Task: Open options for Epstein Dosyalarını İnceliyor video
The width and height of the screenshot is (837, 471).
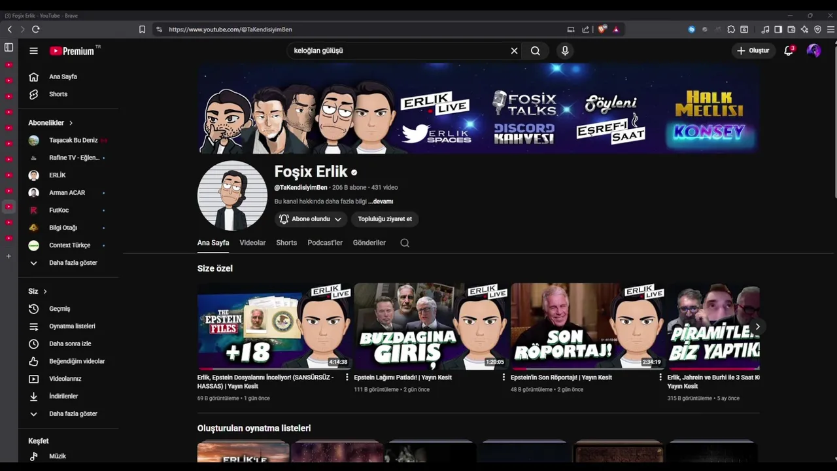Action: (x=347, y=377)
